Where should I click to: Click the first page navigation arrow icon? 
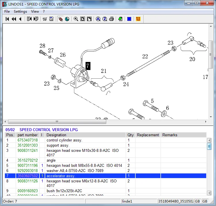tap(7, 19)
